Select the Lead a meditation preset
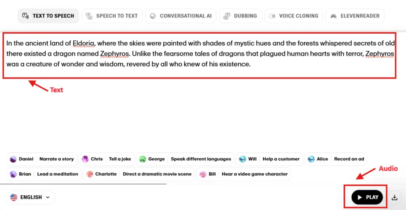The width and height of the screenshot is (406, 210). pyautogui.click(x=57, y=174)
